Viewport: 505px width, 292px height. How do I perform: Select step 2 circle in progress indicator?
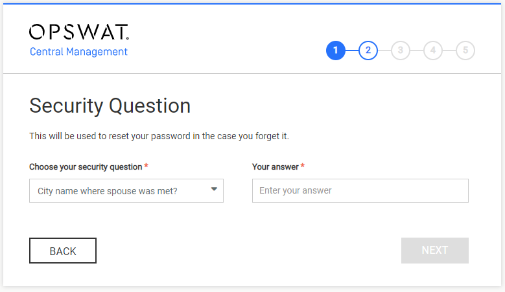368,51
